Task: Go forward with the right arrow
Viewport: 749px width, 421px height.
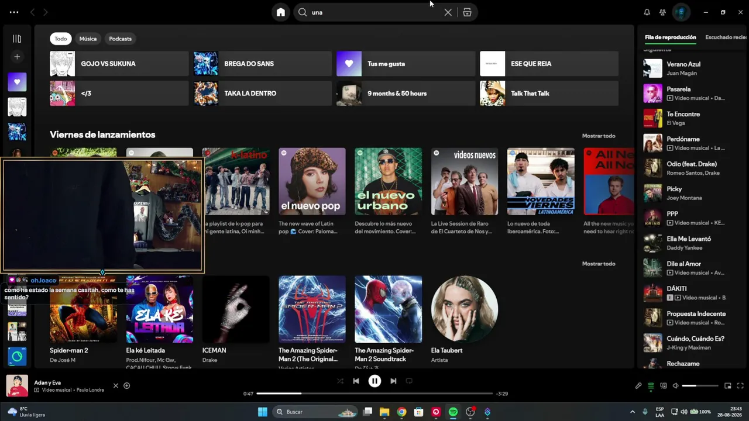Action: coord(46,12)
